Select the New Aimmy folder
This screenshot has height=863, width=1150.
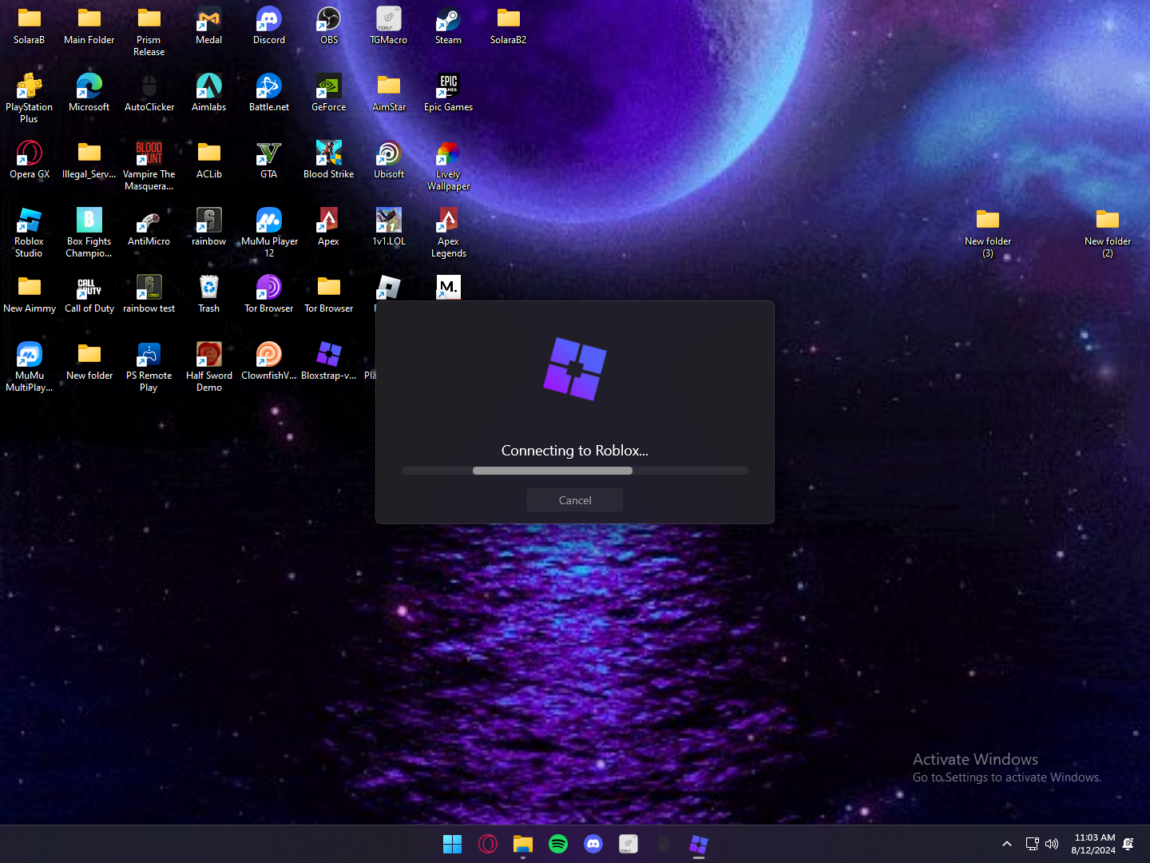(x=30, y=294)
